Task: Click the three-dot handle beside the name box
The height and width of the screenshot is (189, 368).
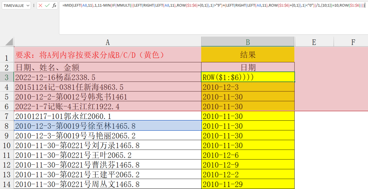Action: (x=34, y=5)
